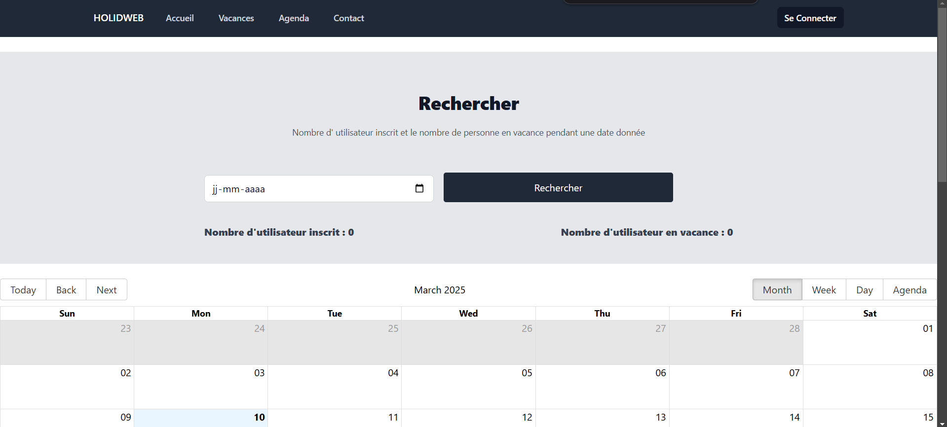This screenshot has height=427, width=947.
Task: Select calendar date 04
Action: (393, 373)
